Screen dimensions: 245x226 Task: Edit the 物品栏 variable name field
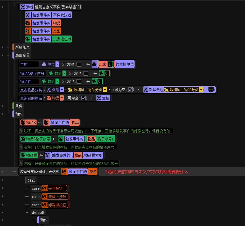click(x=29, y=81)
